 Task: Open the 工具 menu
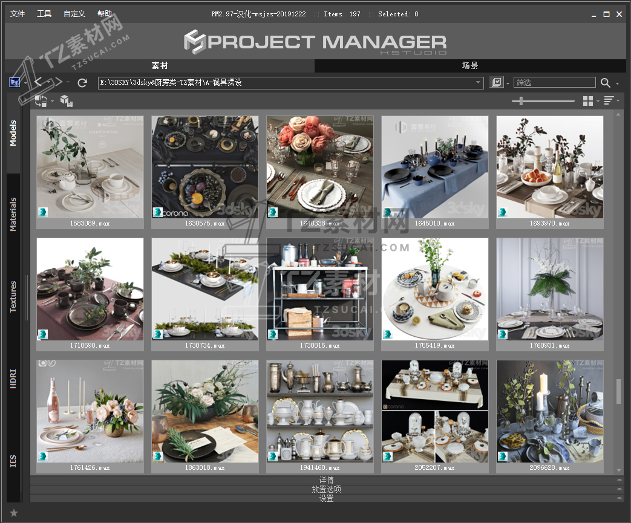[x=44, y=14]
